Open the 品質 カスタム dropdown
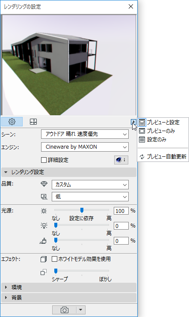The image size is (189, 317). click(x=90, y=185)
